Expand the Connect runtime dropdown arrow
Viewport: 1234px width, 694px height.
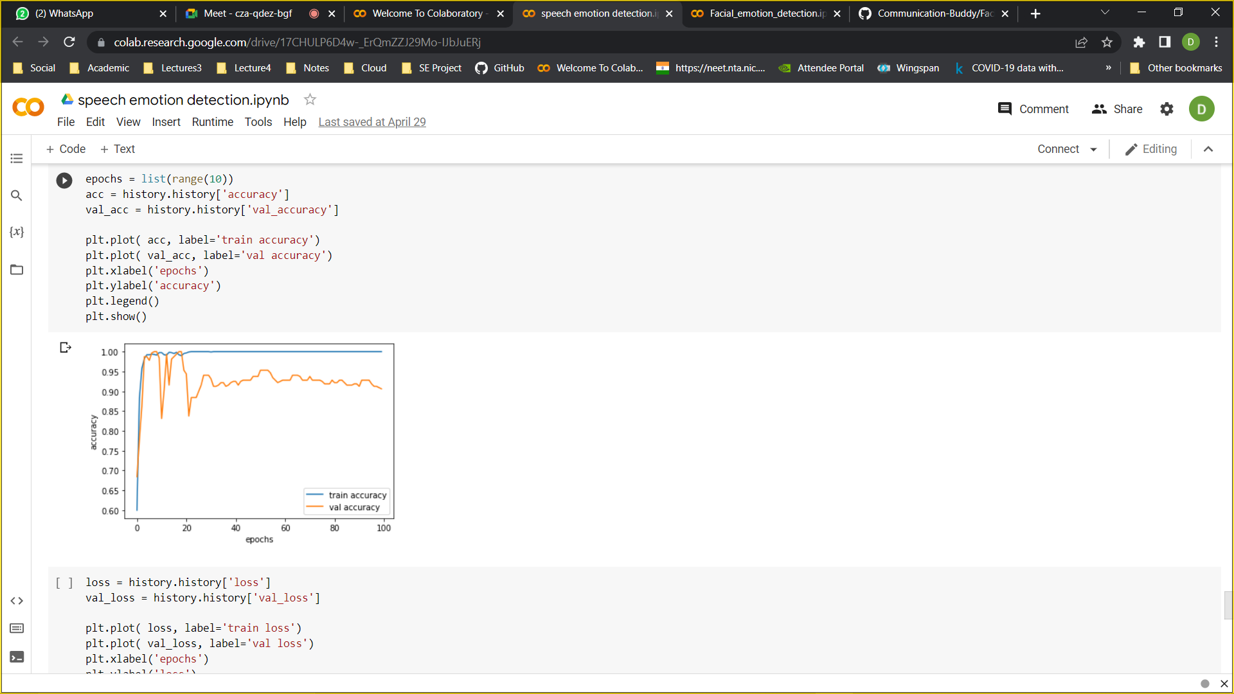(x=1094, y=149)
